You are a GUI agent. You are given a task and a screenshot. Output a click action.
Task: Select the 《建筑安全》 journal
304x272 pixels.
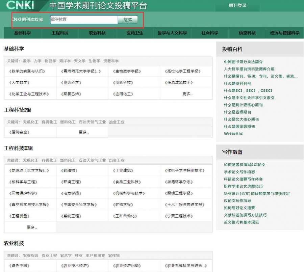tap(19, 132)
